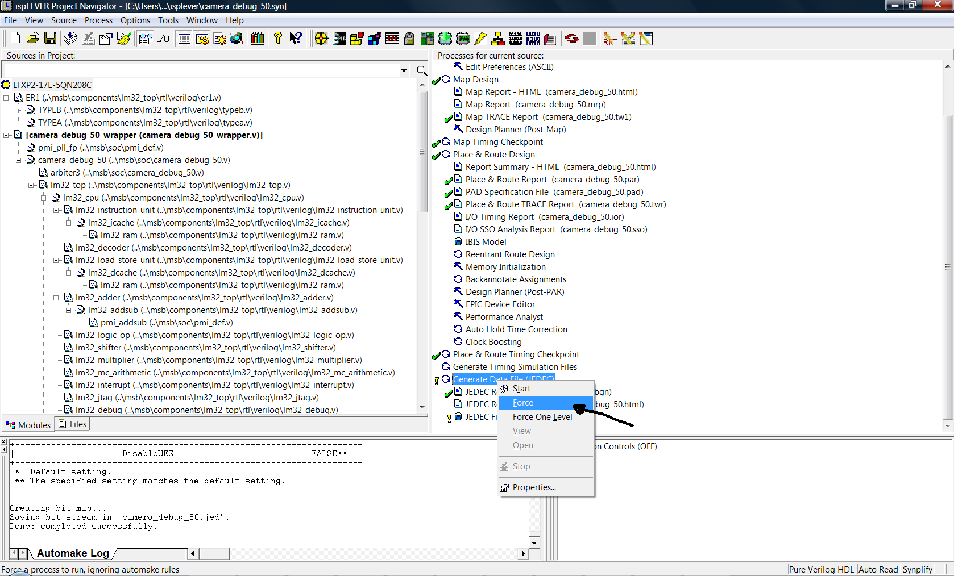Click the red refresh arrows icon

click(x=572, y=38)
